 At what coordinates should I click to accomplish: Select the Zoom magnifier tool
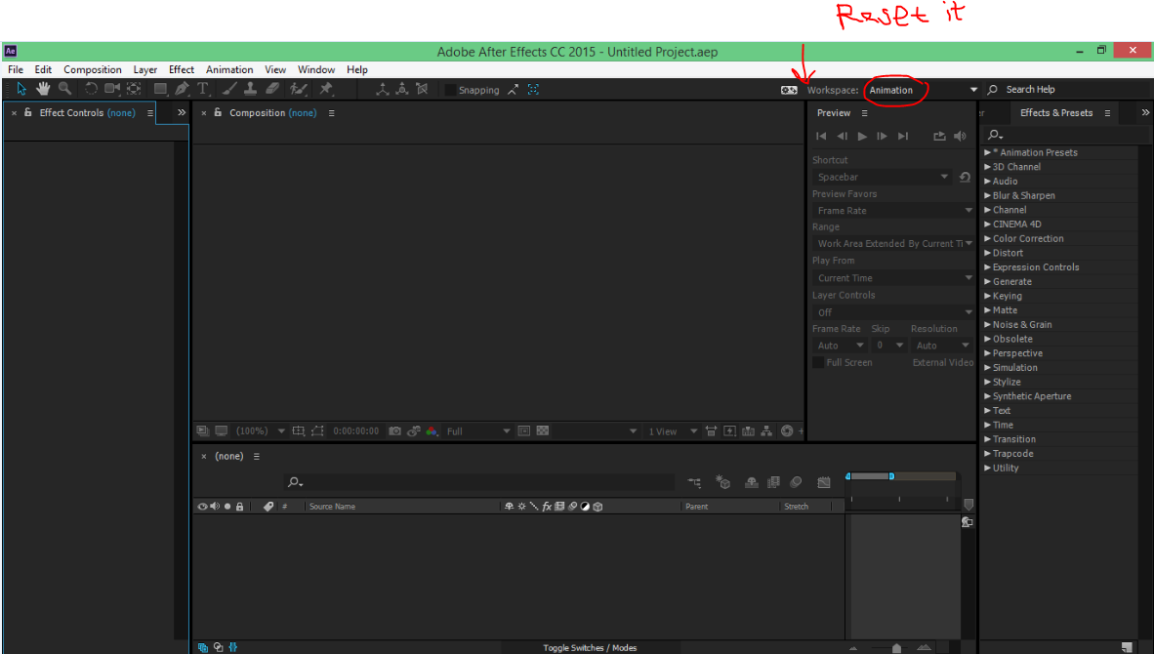(x=64, y=89)
